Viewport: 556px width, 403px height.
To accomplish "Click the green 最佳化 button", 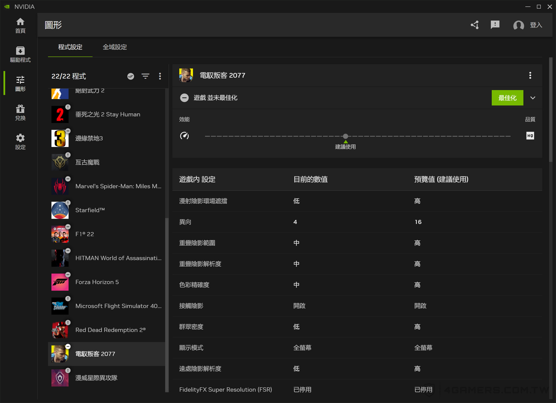I will pyautogui.click(x=507, y=98).
